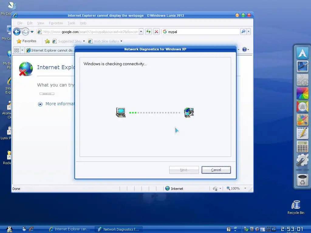This screenshot has height=233, width=311.
Task: Switch to Network Diagnostics taskbar button
Action: (x=119, y=229)
